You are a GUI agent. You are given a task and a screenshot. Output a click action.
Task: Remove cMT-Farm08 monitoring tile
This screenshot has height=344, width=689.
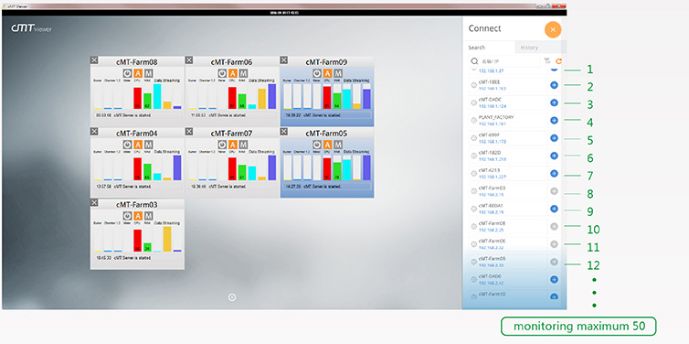(94, 59)
